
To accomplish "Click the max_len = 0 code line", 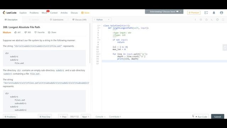I will pos(119,49).
